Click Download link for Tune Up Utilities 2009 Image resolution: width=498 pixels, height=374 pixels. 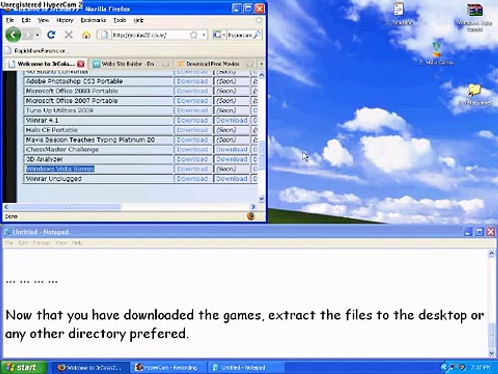click(192, 110)
